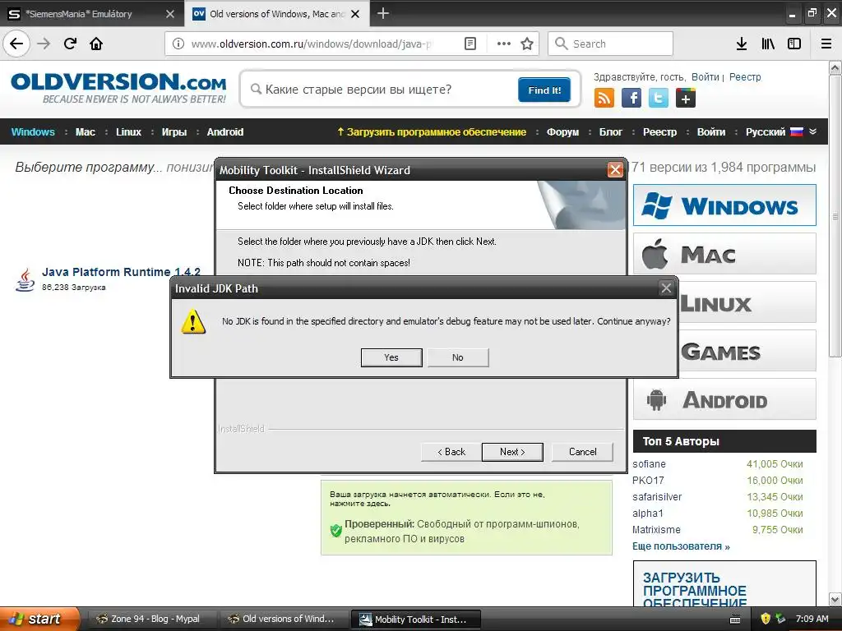Click the Реестр link near greeting
The image size is (842, 631).
(745, 77)
